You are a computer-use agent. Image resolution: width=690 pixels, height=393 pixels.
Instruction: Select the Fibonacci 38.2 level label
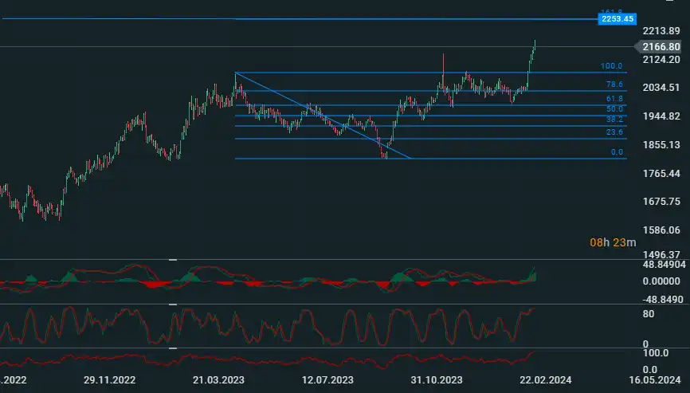[x=614, y=118]
